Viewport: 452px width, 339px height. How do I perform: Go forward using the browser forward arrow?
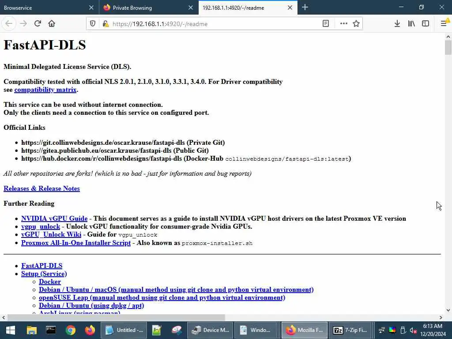click(x=23, y=24)
